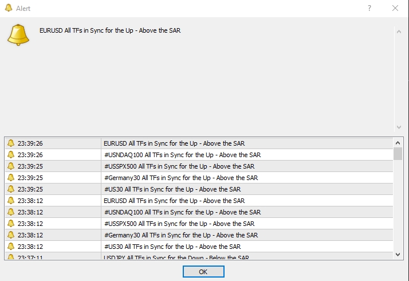
Task: Select 23:38:12 #USNDAQ100 Up alert row
Action: coord(182,212)
